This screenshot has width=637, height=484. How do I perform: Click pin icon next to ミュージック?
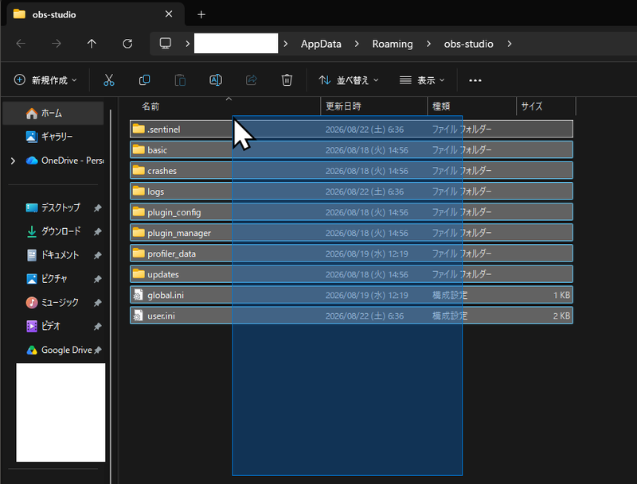(97, 303)
